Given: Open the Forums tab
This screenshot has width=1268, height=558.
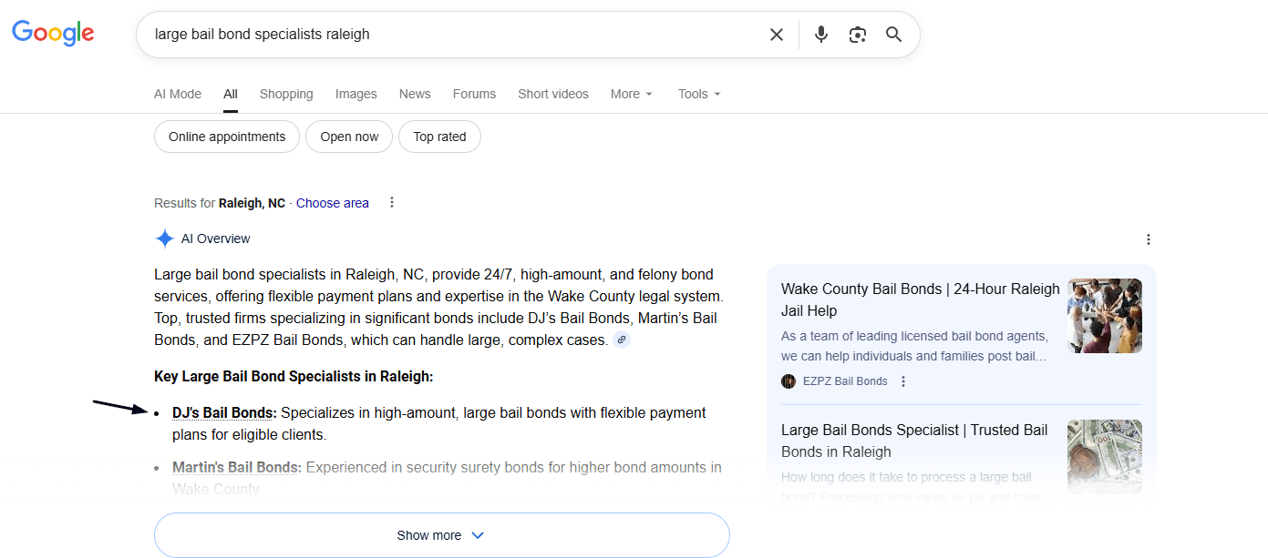Looking at the screenshot, I should click(x=474, y=94).
